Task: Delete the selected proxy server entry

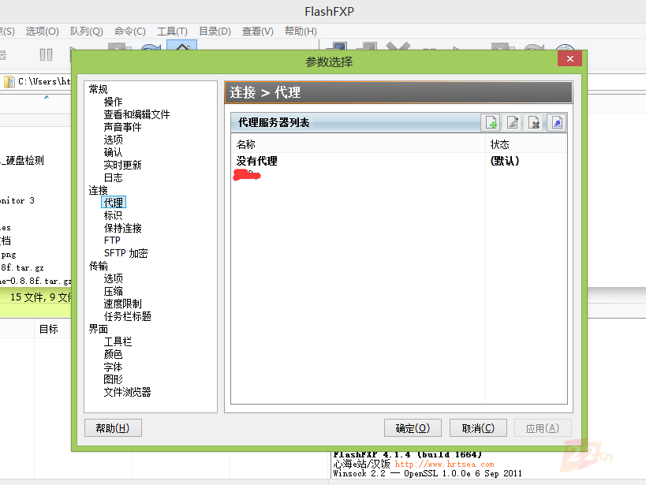Action: (534, 122)
